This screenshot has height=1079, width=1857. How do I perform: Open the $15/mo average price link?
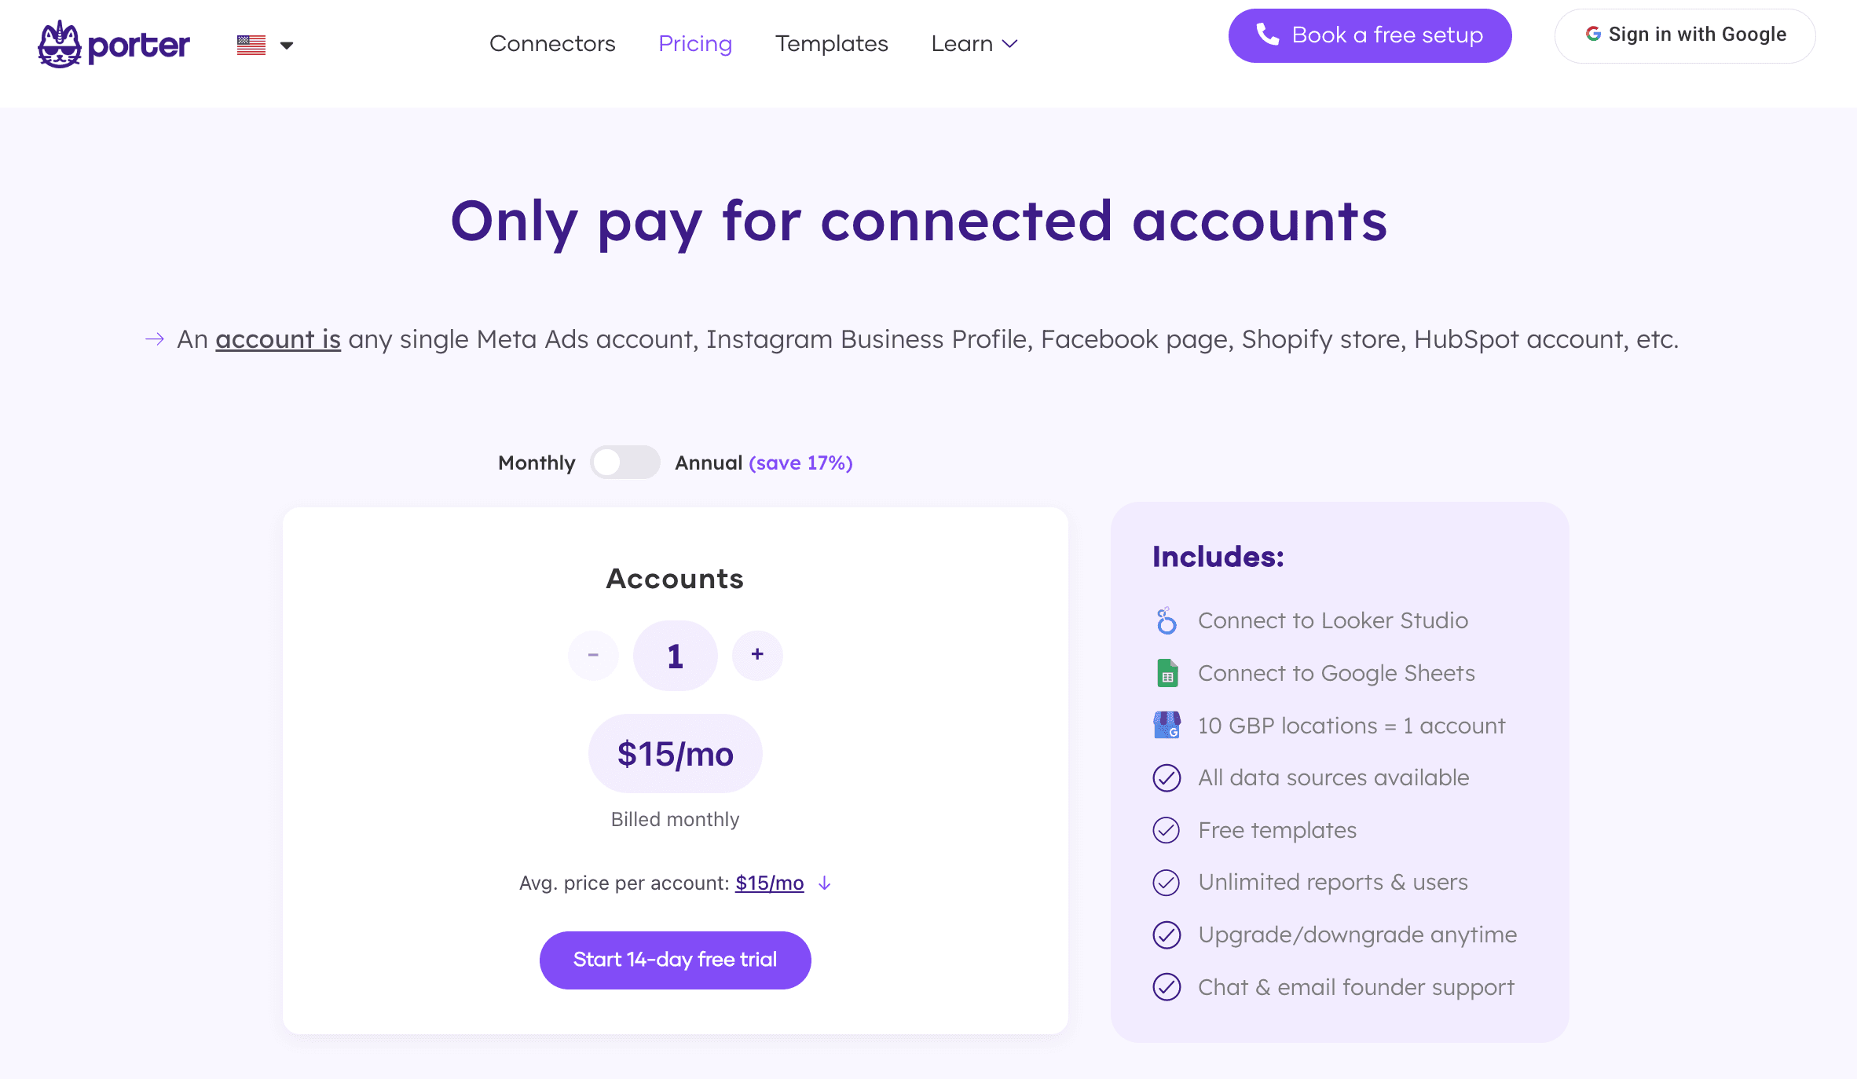pyautogui.click(x=769, y=883)
